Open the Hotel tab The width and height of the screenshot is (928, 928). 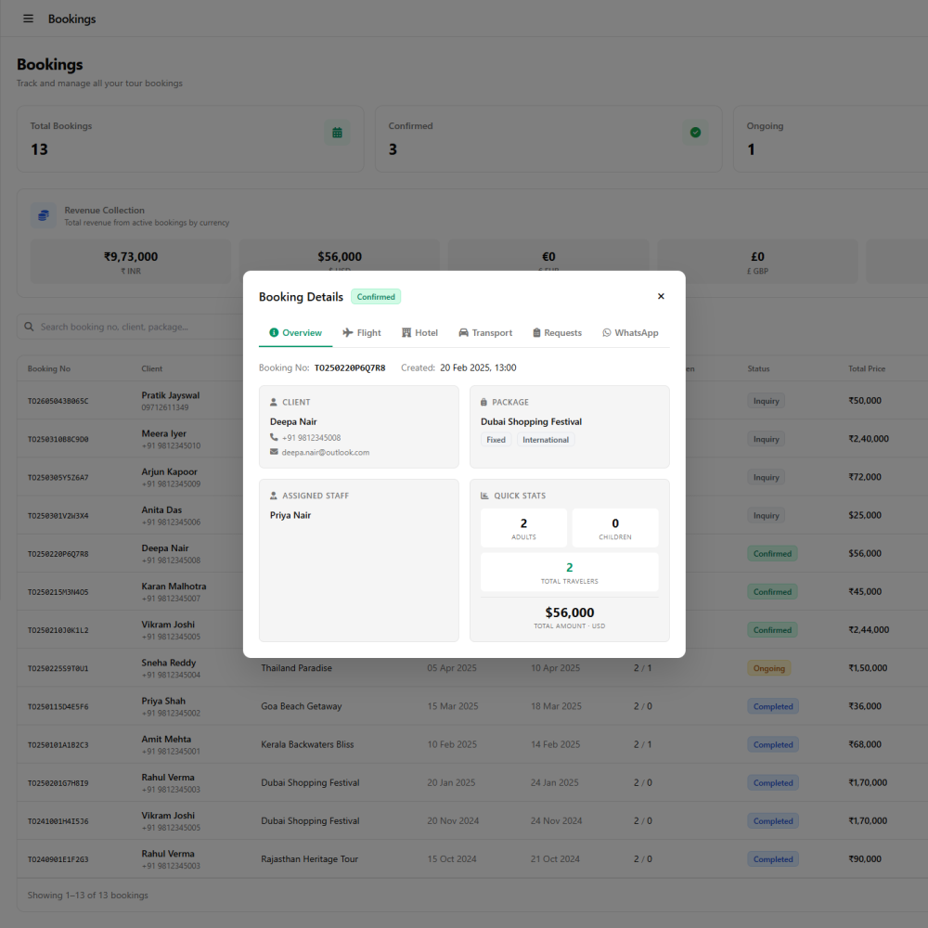point(419,332)
